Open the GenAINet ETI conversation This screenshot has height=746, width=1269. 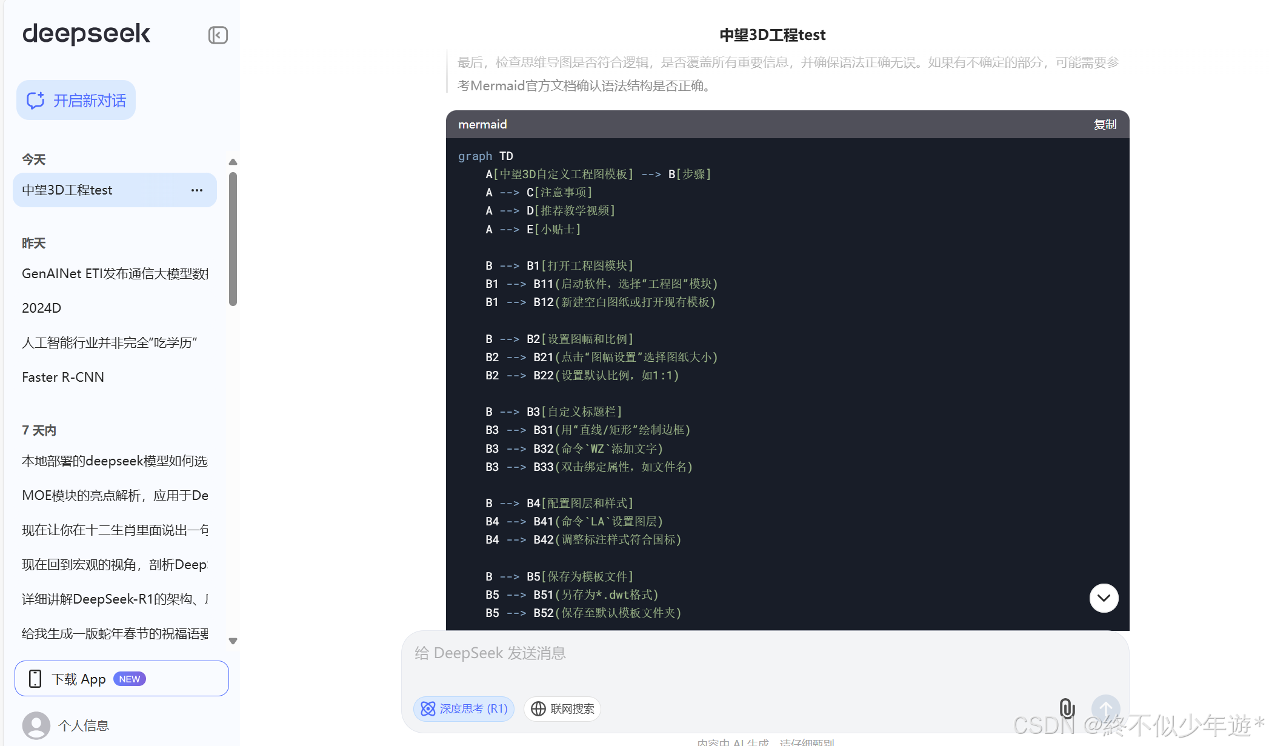[115, 273]
